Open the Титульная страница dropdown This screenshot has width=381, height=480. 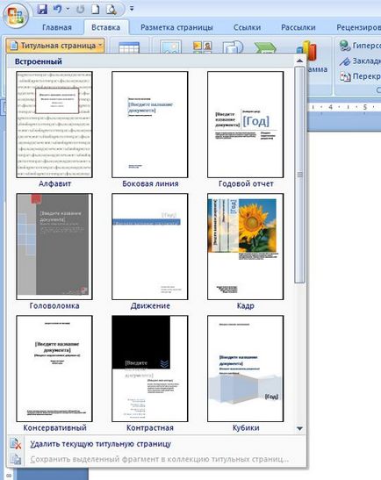click(x=55, y=46)
